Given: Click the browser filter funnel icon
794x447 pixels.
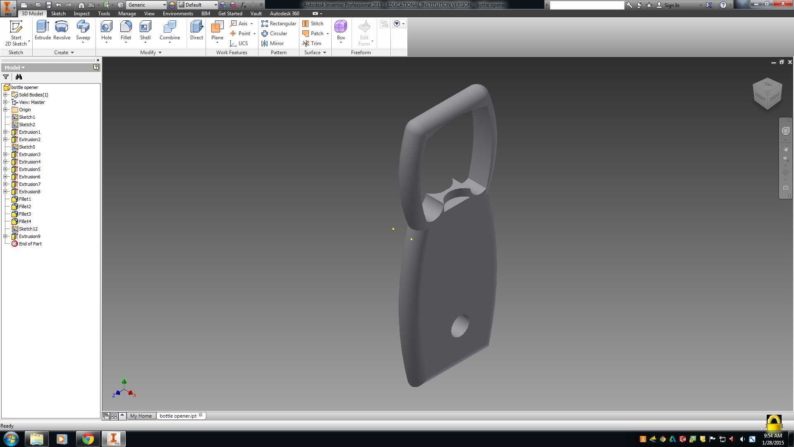Looking at the screenshot, I should 6,77.
